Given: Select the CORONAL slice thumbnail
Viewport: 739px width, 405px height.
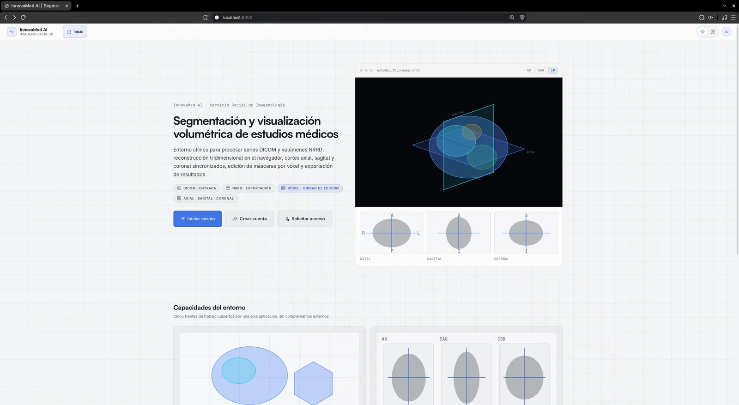Looking at the screenshot, I should click(526, 233).
